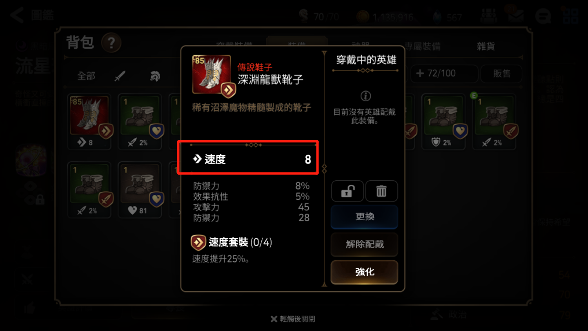Tap the speed set badge beside 速度套裝
Image resolution: width=588 pixels, height=331 pixels.
pyautogui.click(x=198, y=242)
